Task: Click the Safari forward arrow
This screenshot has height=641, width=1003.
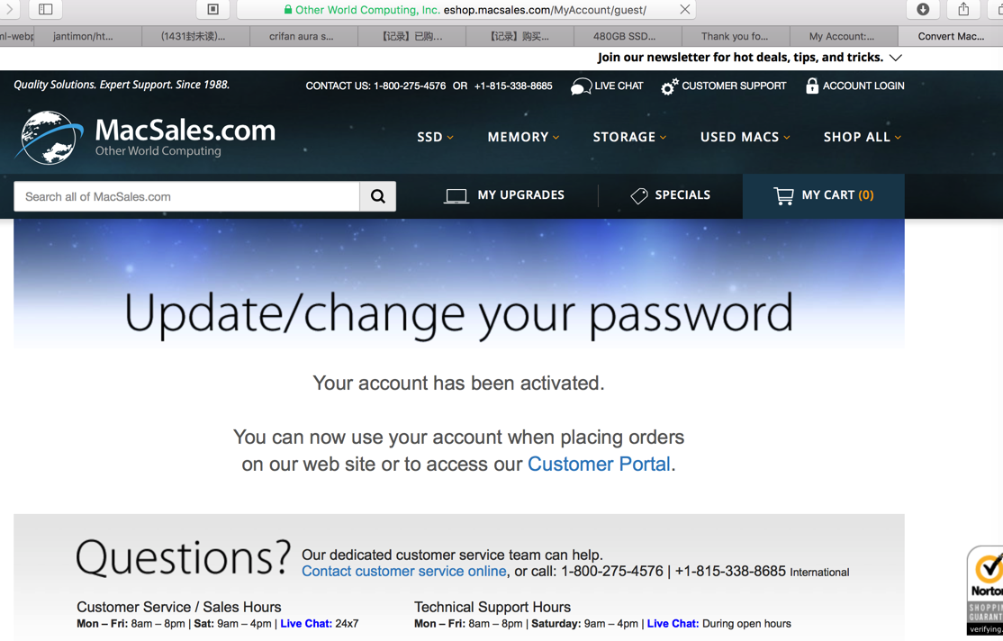Action: (x=9, y=9)
